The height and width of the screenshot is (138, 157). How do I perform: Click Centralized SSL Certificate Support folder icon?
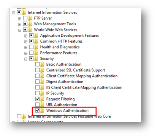coord(42,70)
